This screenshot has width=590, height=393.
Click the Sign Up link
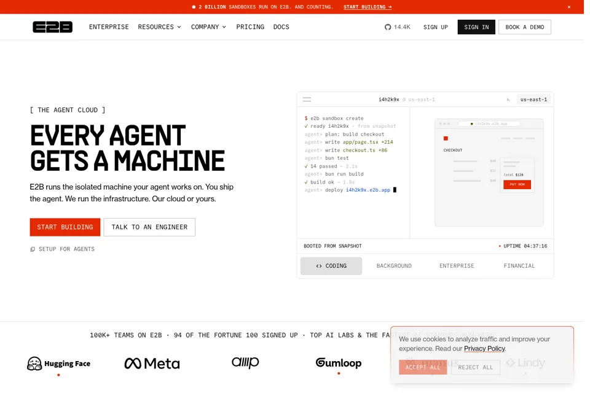[435, 27]
